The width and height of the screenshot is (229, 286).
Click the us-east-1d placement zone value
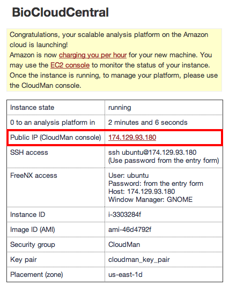[x=125, y=275]
